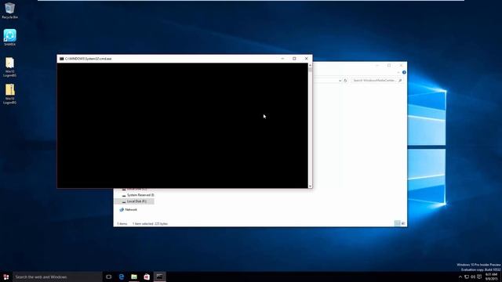502x282 pixels.
Task: Close the Command Prompt window
Action: [307, 59]
